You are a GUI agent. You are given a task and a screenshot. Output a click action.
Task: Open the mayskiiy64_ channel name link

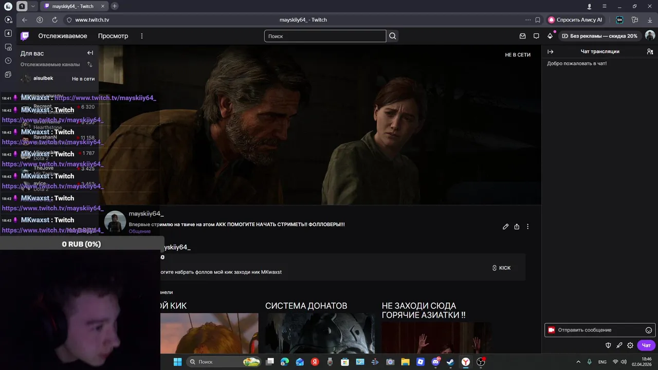146,214
